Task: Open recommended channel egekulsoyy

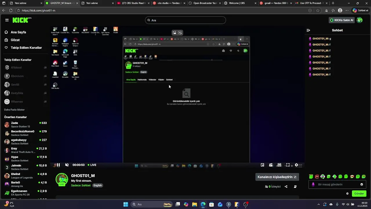Action: [26, 142]
